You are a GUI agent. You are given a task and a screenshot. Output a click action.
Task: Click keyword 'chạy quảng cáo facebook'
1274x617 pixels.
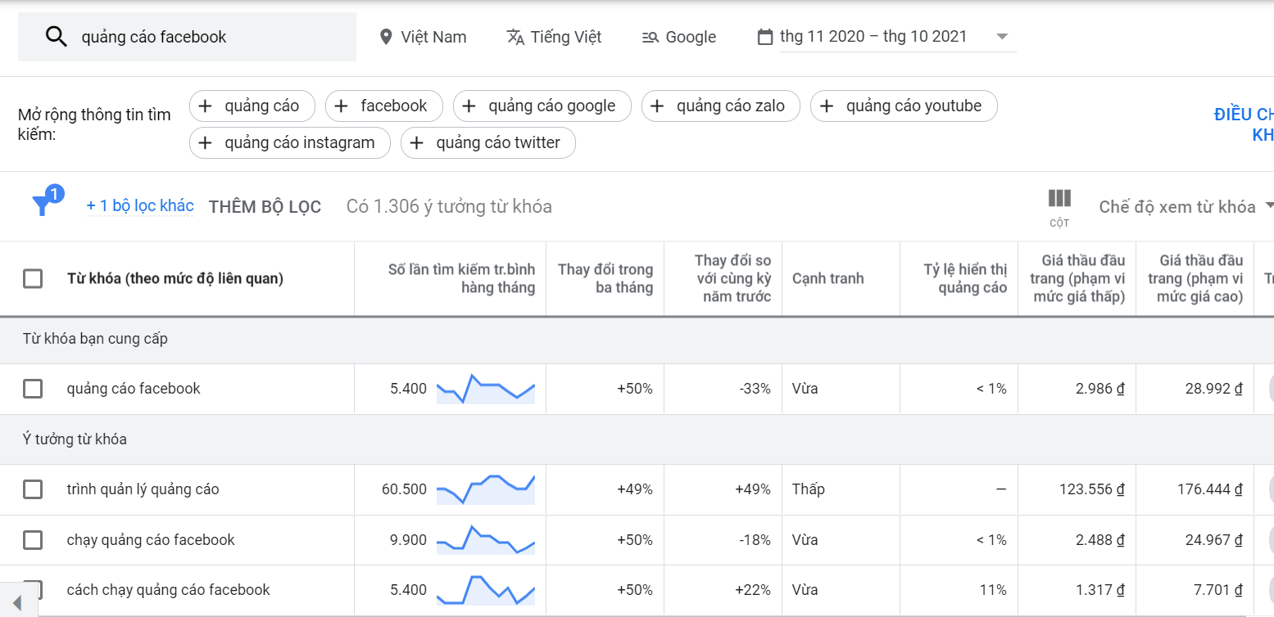tap(151, 540)
